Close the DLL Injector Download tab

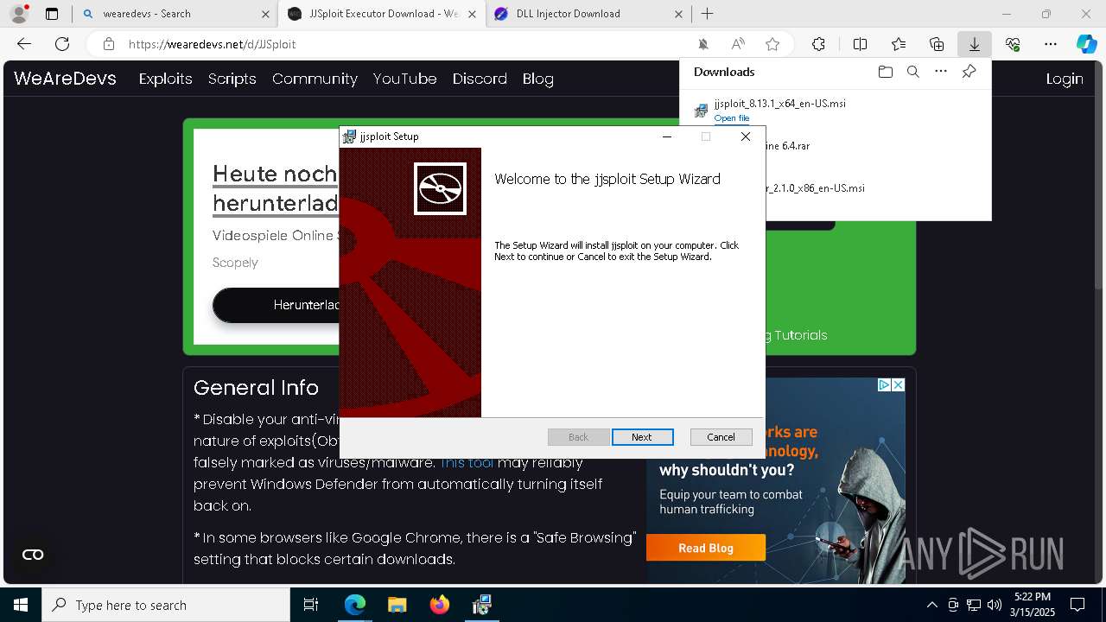[678, 14]
